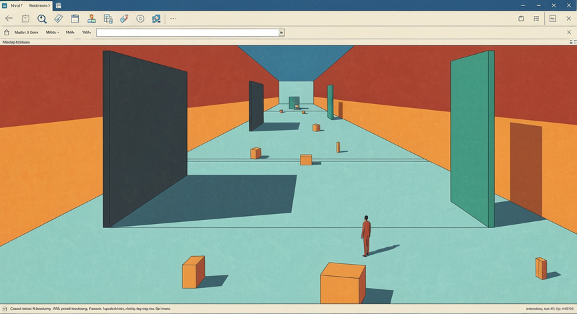
Task: Click the clipboard icon next to back arrow
Action: coord(25,19)
